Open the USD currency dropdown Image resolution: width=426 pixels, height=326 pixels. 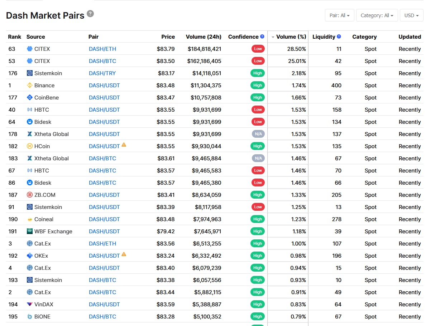point(411,15)
